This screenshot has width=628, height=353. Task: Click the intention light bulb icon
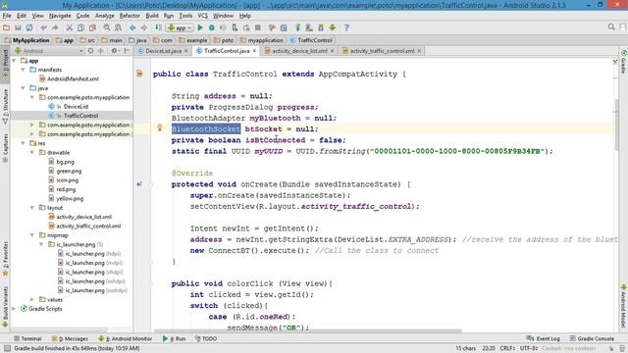[159, 127]
